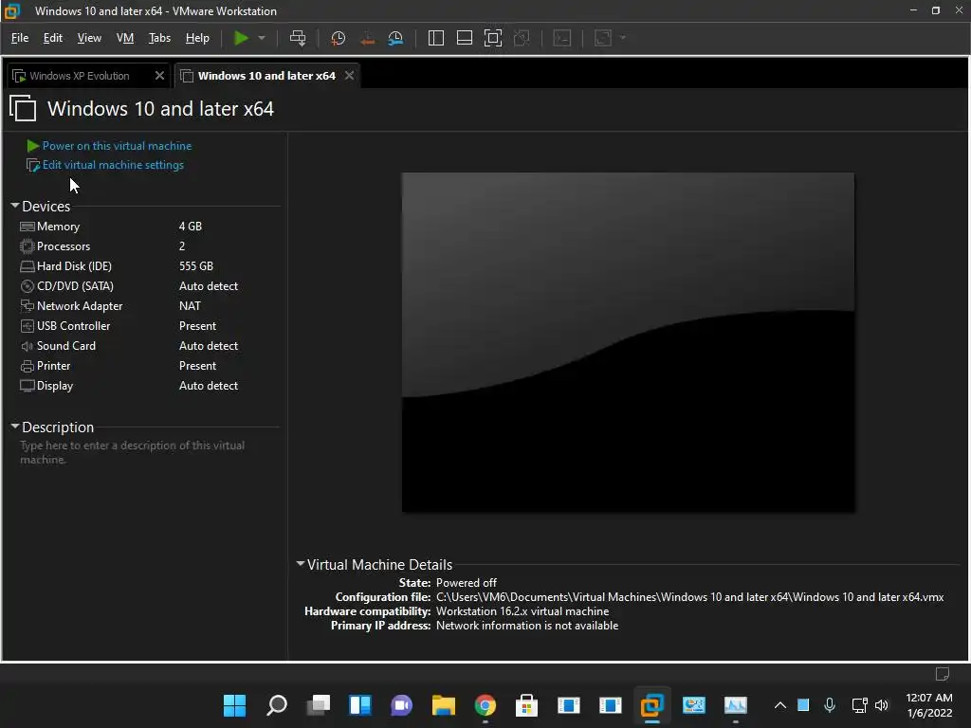Open the VM menu

click(x=125, y=38)
